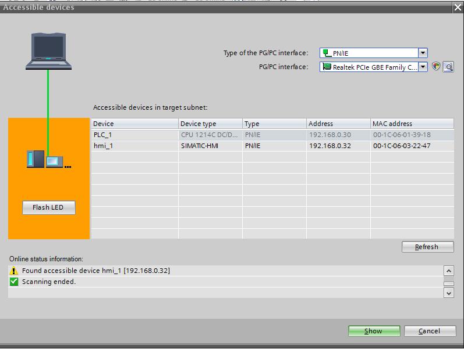Click the magnifier icon next to PG/PC interface
This screenshot has width=464, height=349.
click(x=448, y=67)
